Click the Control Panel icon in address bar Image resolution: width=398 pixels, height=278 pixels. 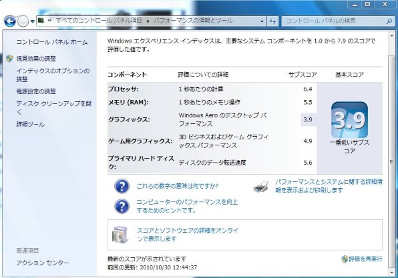[41, 21]
